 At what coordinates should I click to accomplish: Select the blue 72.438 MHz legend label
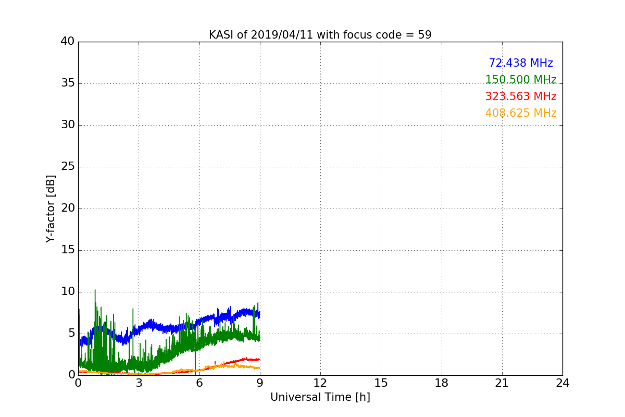[x=521, y=63]
